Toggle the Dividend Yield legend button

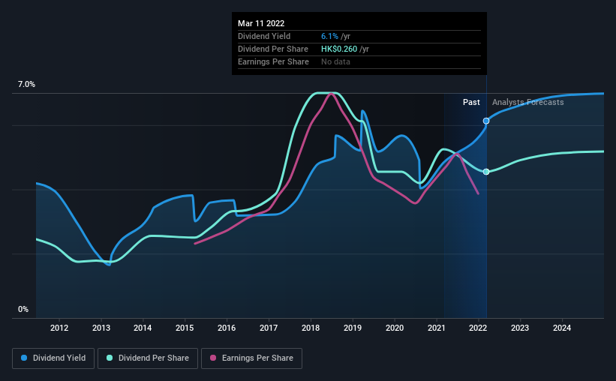coord(53,358)
